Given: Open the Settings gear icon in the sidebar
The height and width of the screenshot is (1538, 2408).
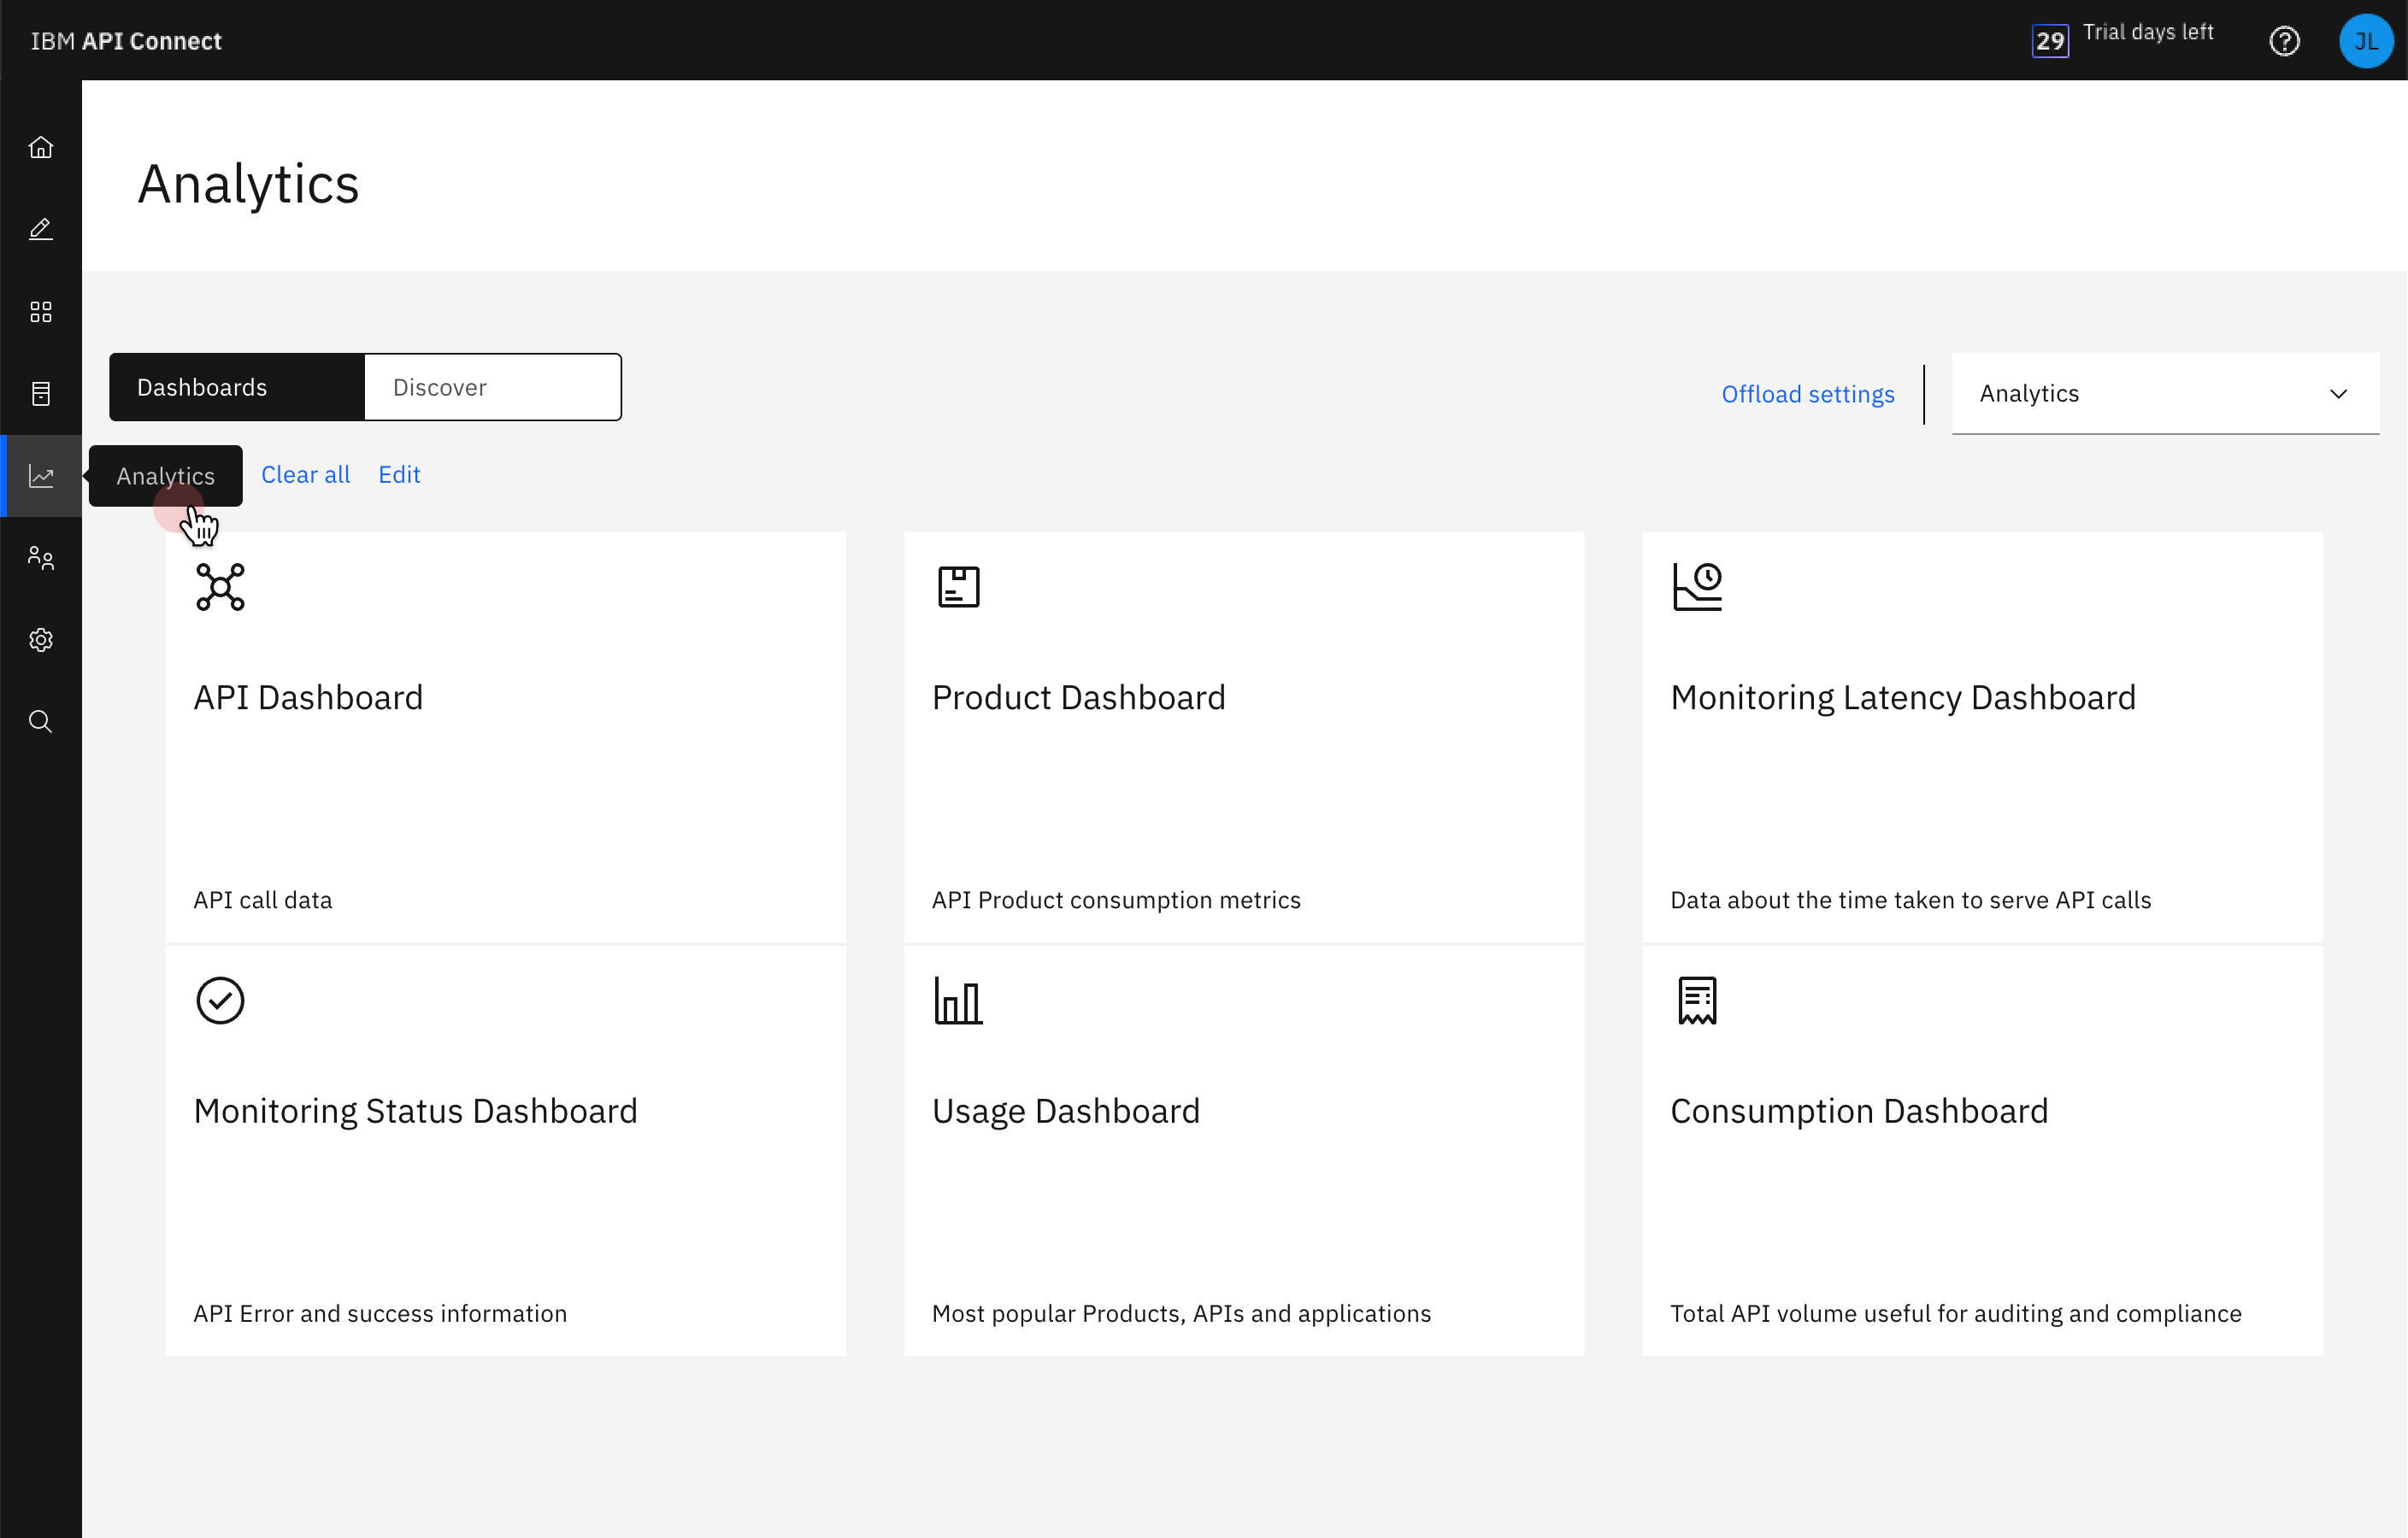Looking at the screenshot, I should pos(41,640).
